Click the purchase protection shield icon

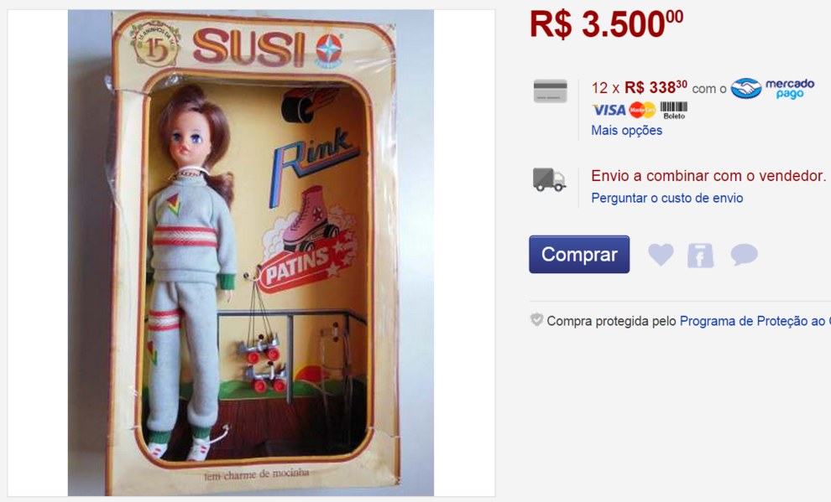coord(536,319)
